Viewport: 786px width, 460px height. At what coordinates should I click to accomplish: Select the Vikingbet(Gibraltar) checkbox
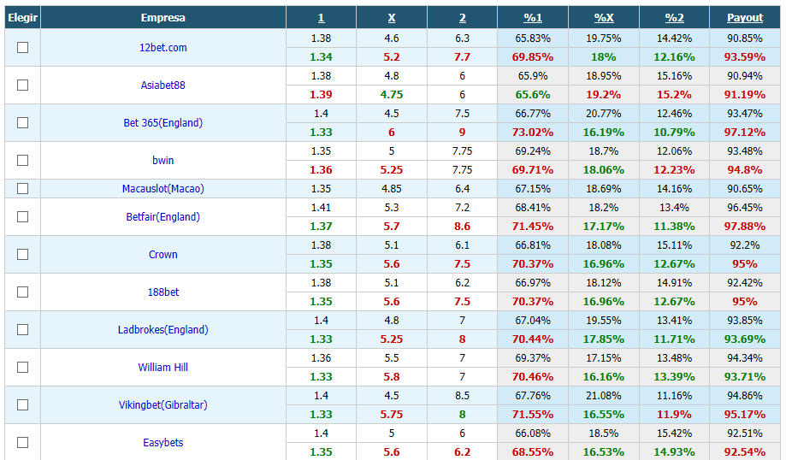22,405
